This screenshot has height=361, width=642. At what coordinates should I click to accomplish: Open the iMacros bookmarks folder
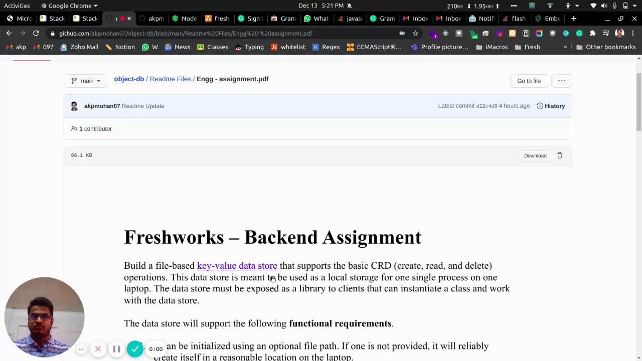(x=492, y=47)
